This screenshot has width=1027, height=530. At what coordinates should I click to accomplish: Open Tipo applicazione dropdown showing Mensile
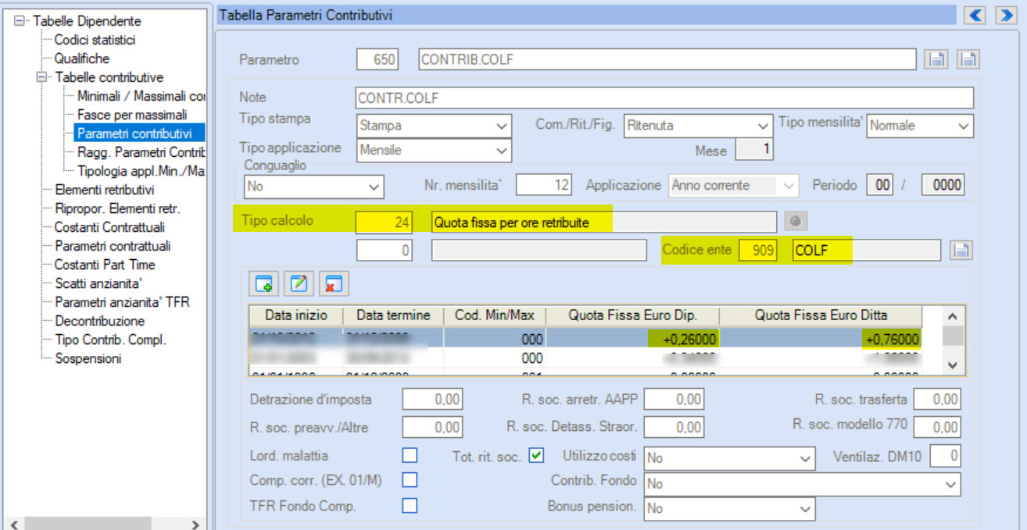[x=434, y=150]
